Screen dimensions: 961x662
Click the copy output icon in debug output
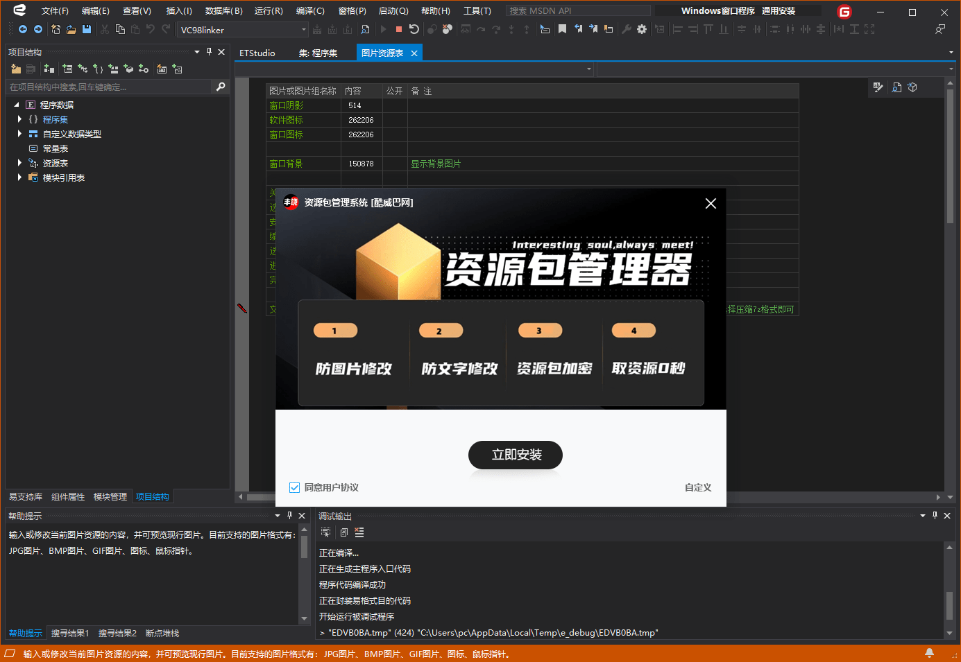tap(343, 532)
